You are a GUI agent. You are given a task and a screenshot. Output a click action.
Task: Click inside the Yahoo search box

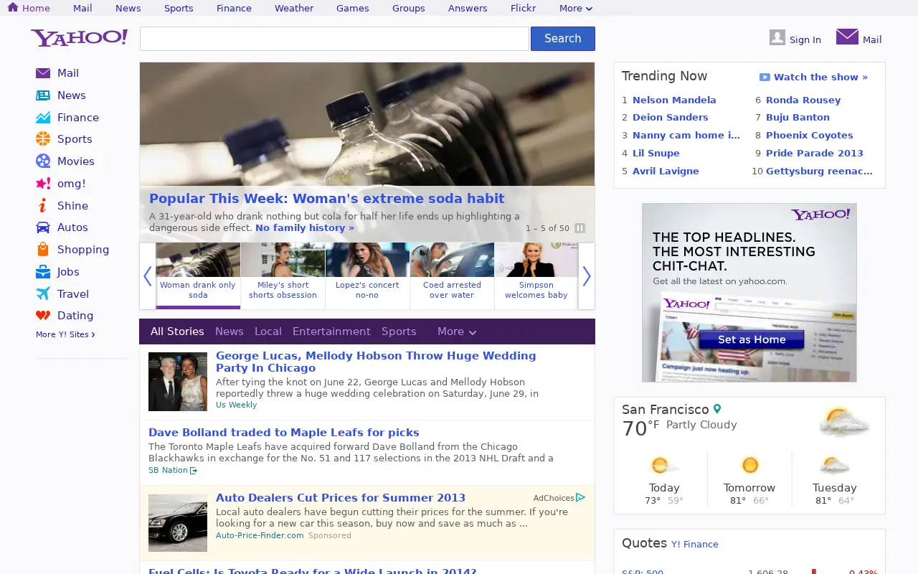pos(334,39)
